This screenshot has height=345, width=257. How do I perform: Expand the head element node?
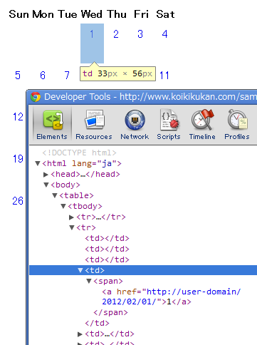tap(46, 175)
